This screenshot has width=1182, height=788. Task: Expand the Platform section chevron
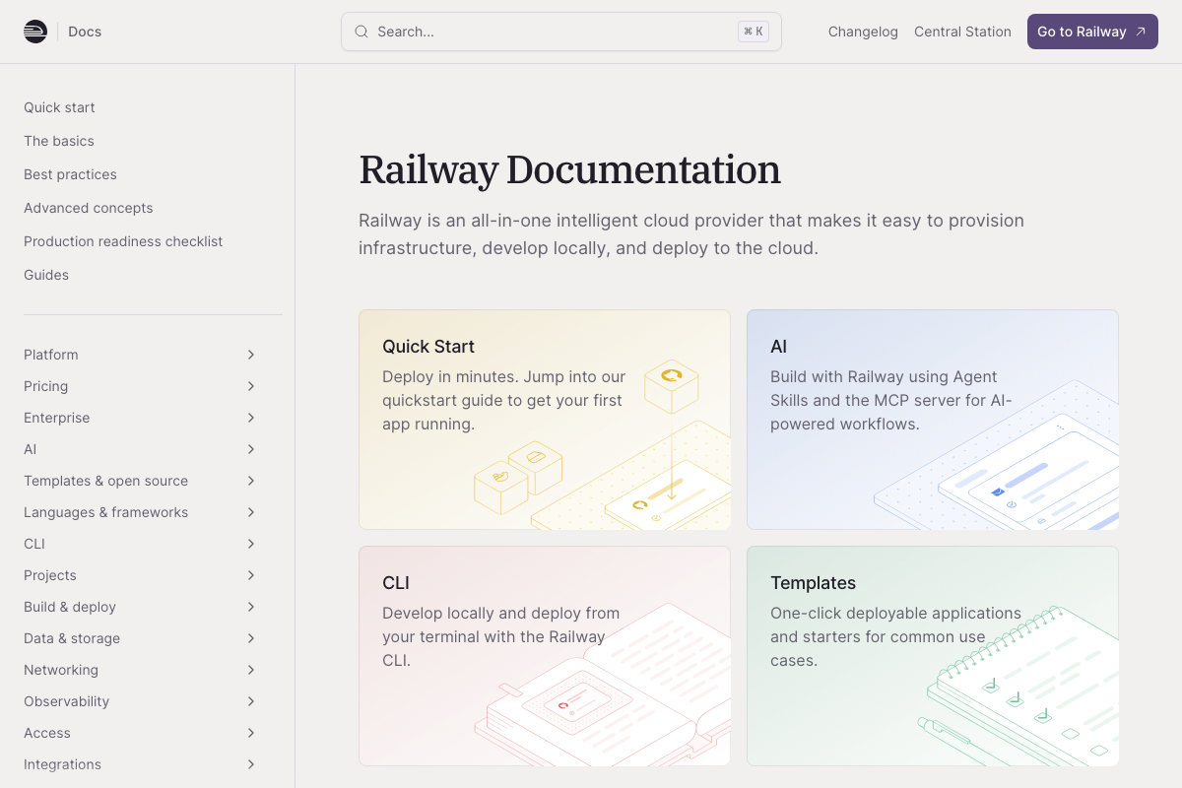pos(251,355)
